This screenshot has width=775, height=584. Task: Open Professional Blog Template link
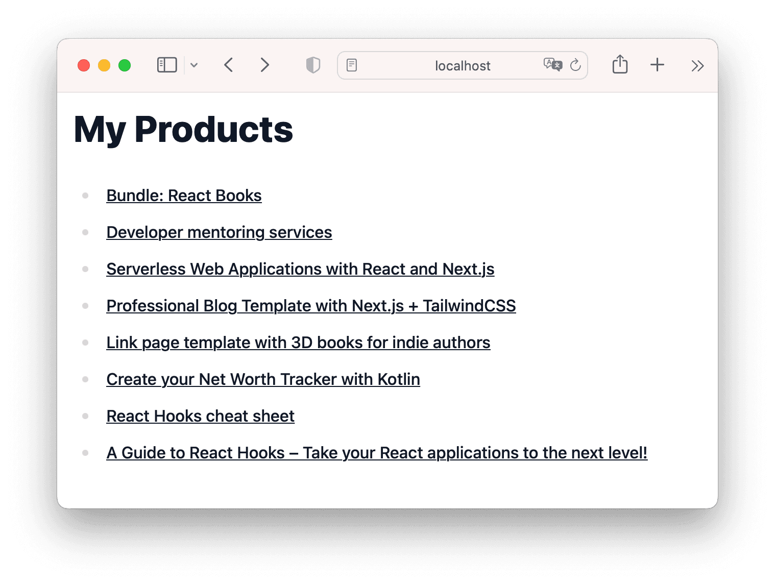[x=311, y=306]
